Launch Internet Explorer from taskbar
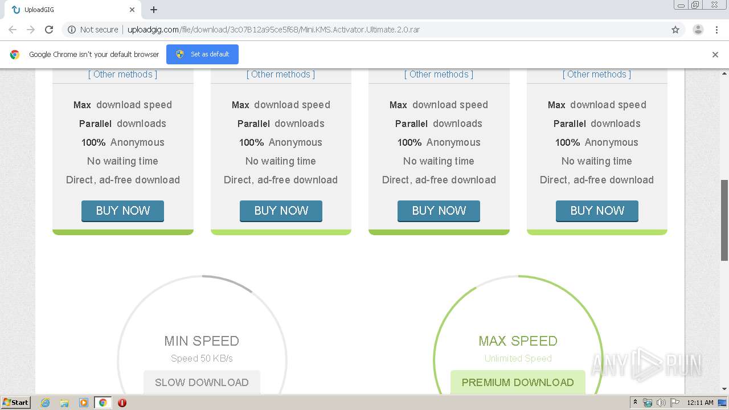This screenshot has width=729, height=410. [x=45, y=403]
